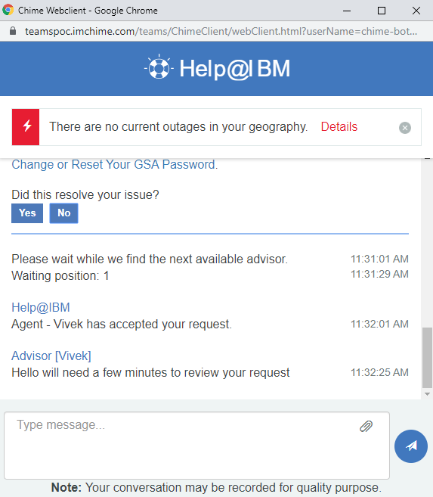Screen dimensions: 433x497
Task: Click the Help@IBM sender name
Action: tap(41, 307)
